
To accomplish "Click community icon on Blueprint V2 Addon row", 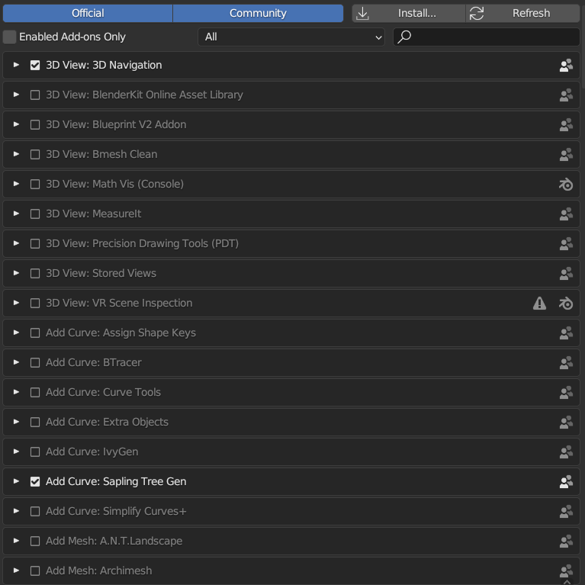I will tap(566, 124).
